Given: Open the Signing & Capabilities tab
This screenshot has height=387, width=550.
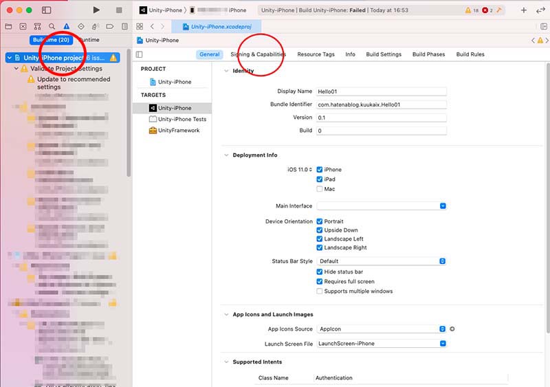Looking at the screenshot, I should tap(258, 54).
